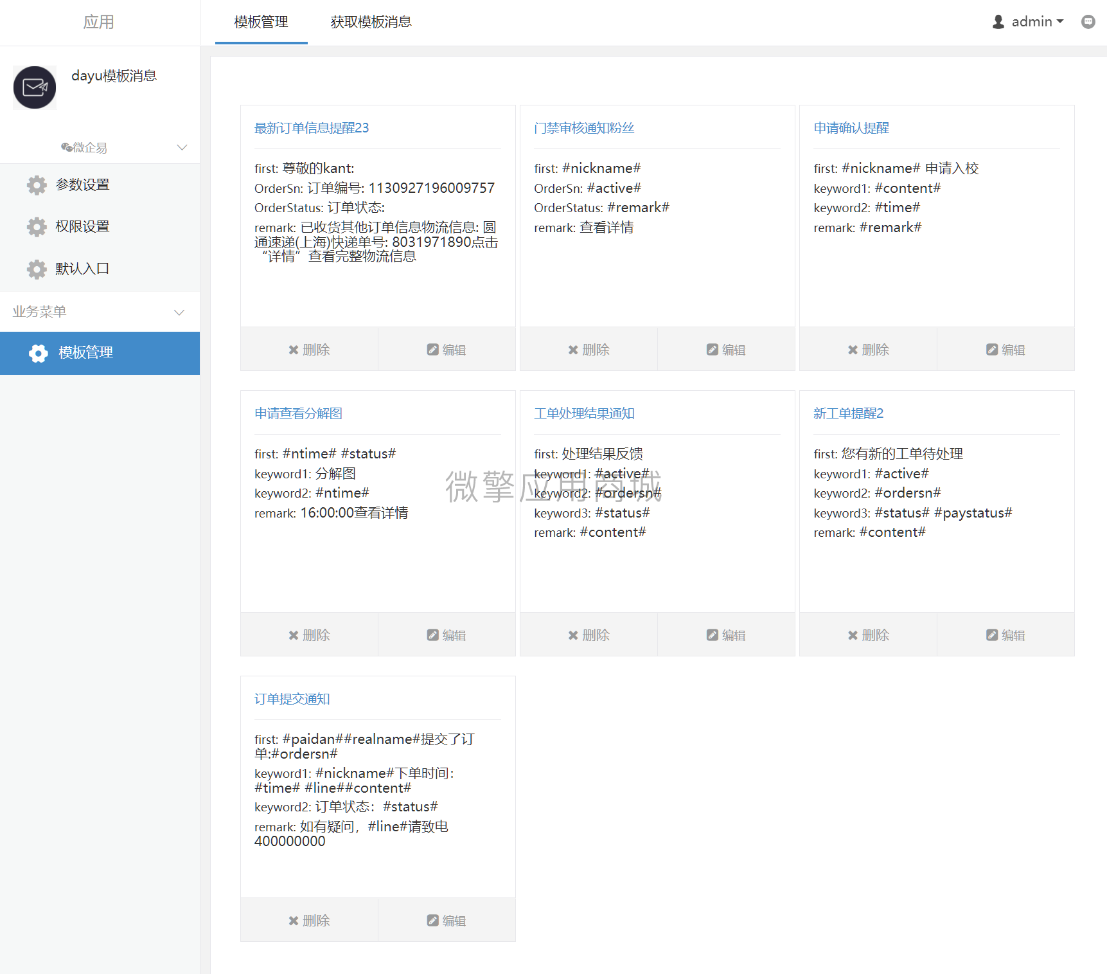This screenshot has height=974, width=1107.
Task: Click the dayu模板消息 app logo icon
Action: pos(35,87)
